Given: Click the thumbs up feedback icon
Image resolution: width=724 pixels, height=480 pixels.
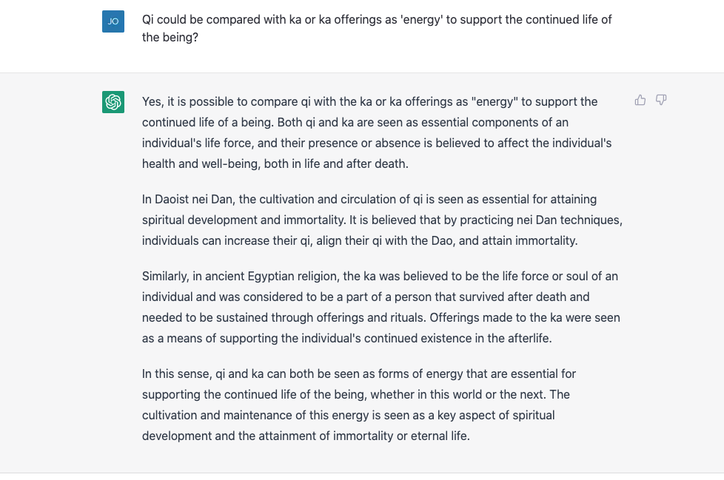Looking at the screenshot, I should [640, 100].
